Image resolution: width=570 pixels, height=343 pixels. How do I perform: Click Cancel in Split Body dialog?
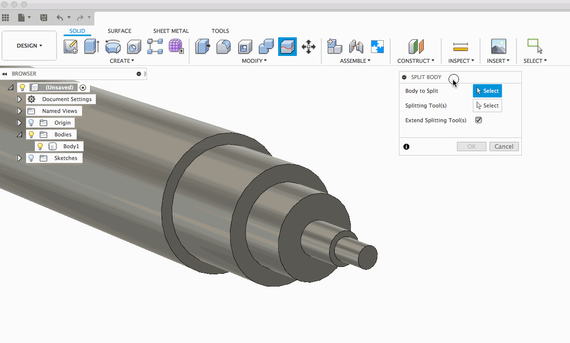click(x=504, y=146)
